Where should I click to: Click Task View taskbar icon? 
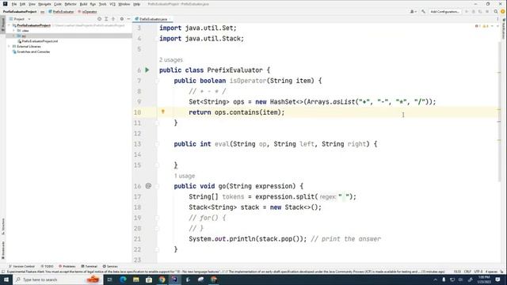pos(109,279)
